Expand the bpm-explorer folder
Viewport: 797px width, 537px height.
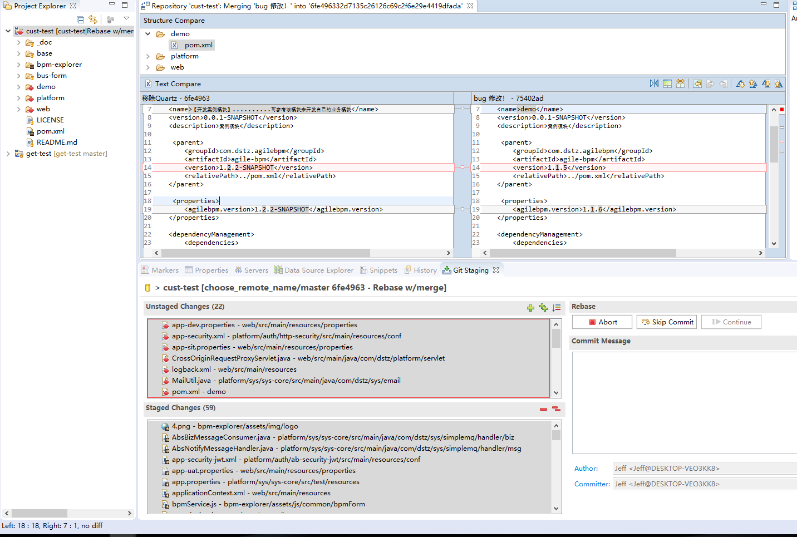(19, 65)
